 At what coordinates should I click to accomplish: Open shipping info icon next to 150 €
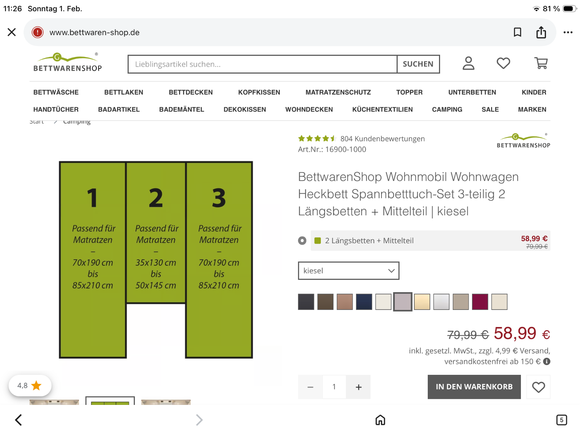[547, 361]
